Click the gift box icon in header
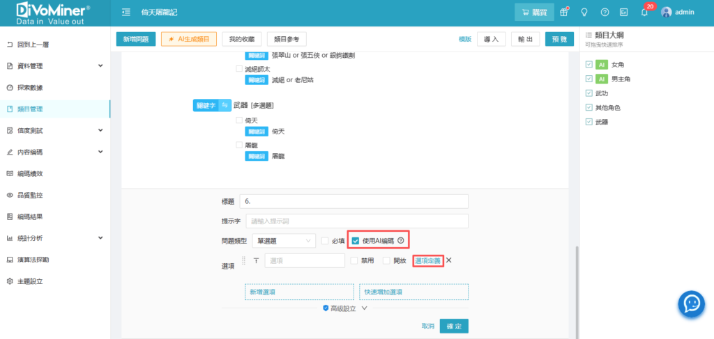The height and width of the screenshot is (339, 714). point(564,12)
